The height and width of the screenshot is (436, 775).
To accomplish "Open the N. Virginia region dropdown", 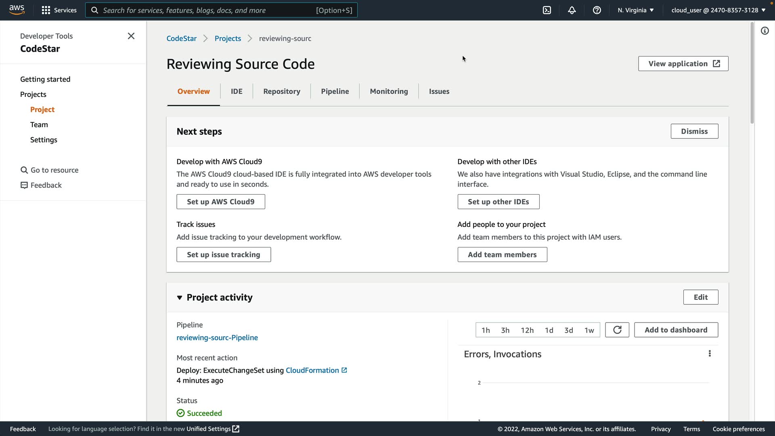I will point(635,10).
